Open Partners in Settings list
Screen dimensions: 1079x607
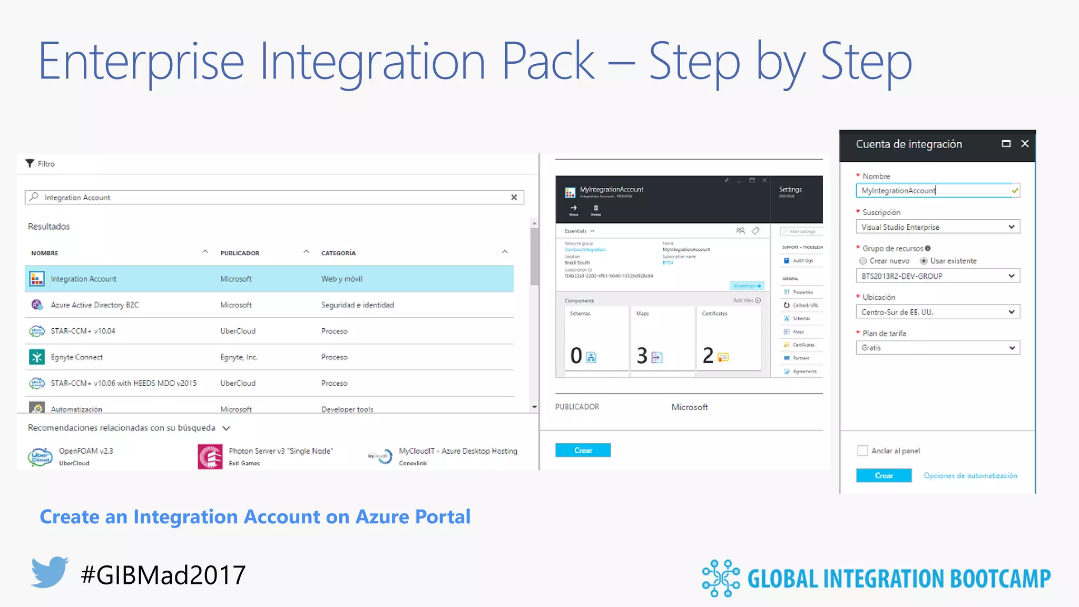point(801,358)
